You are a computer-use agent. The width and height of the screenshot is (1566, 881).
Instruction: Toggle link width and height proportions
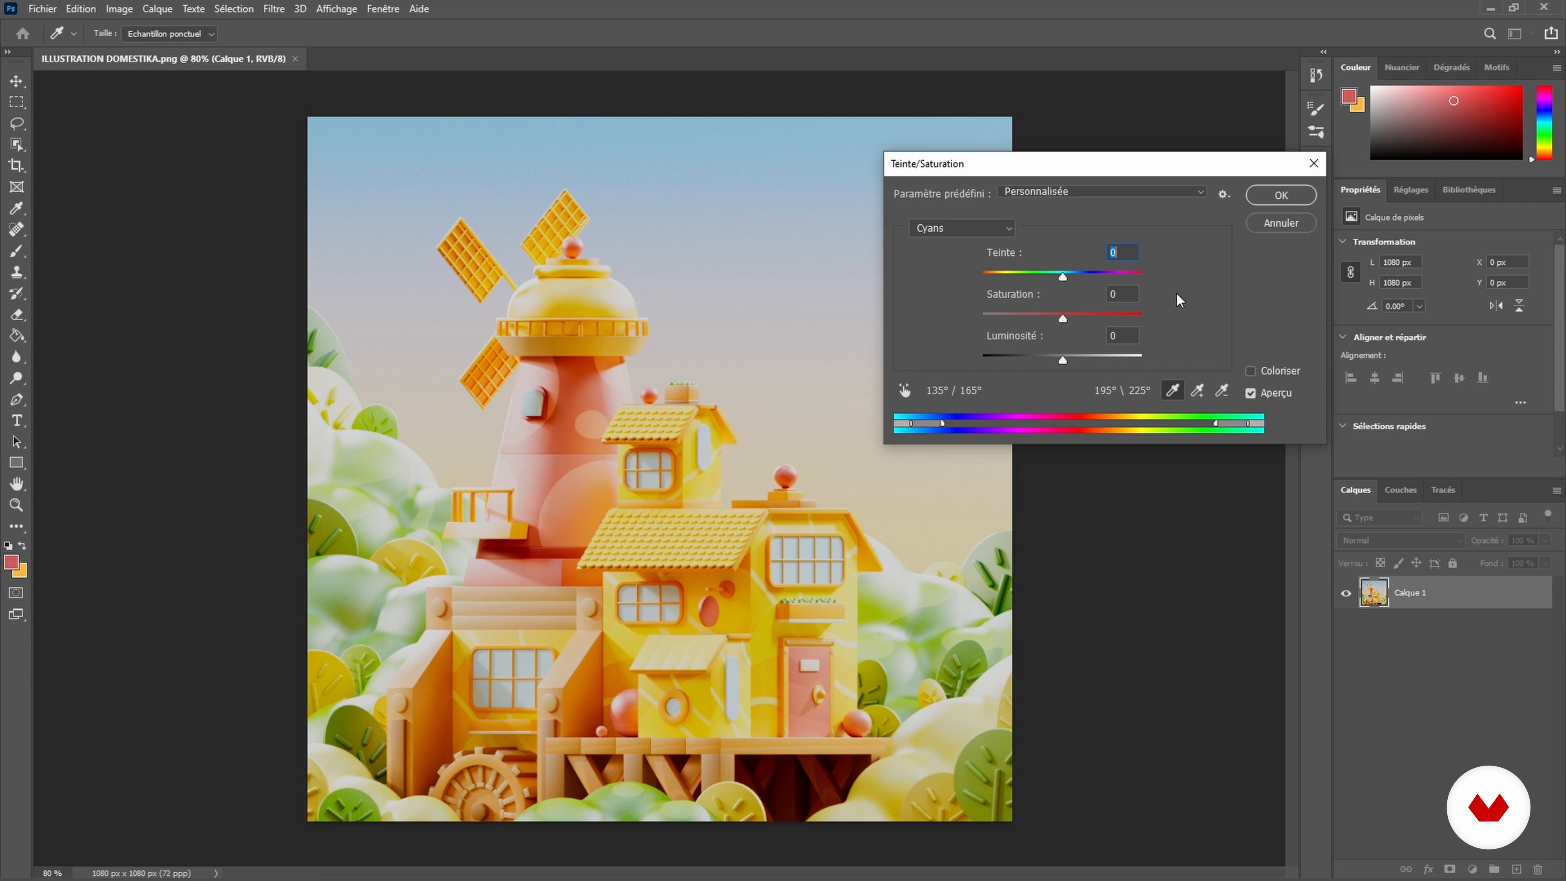tap(1350, 272)
